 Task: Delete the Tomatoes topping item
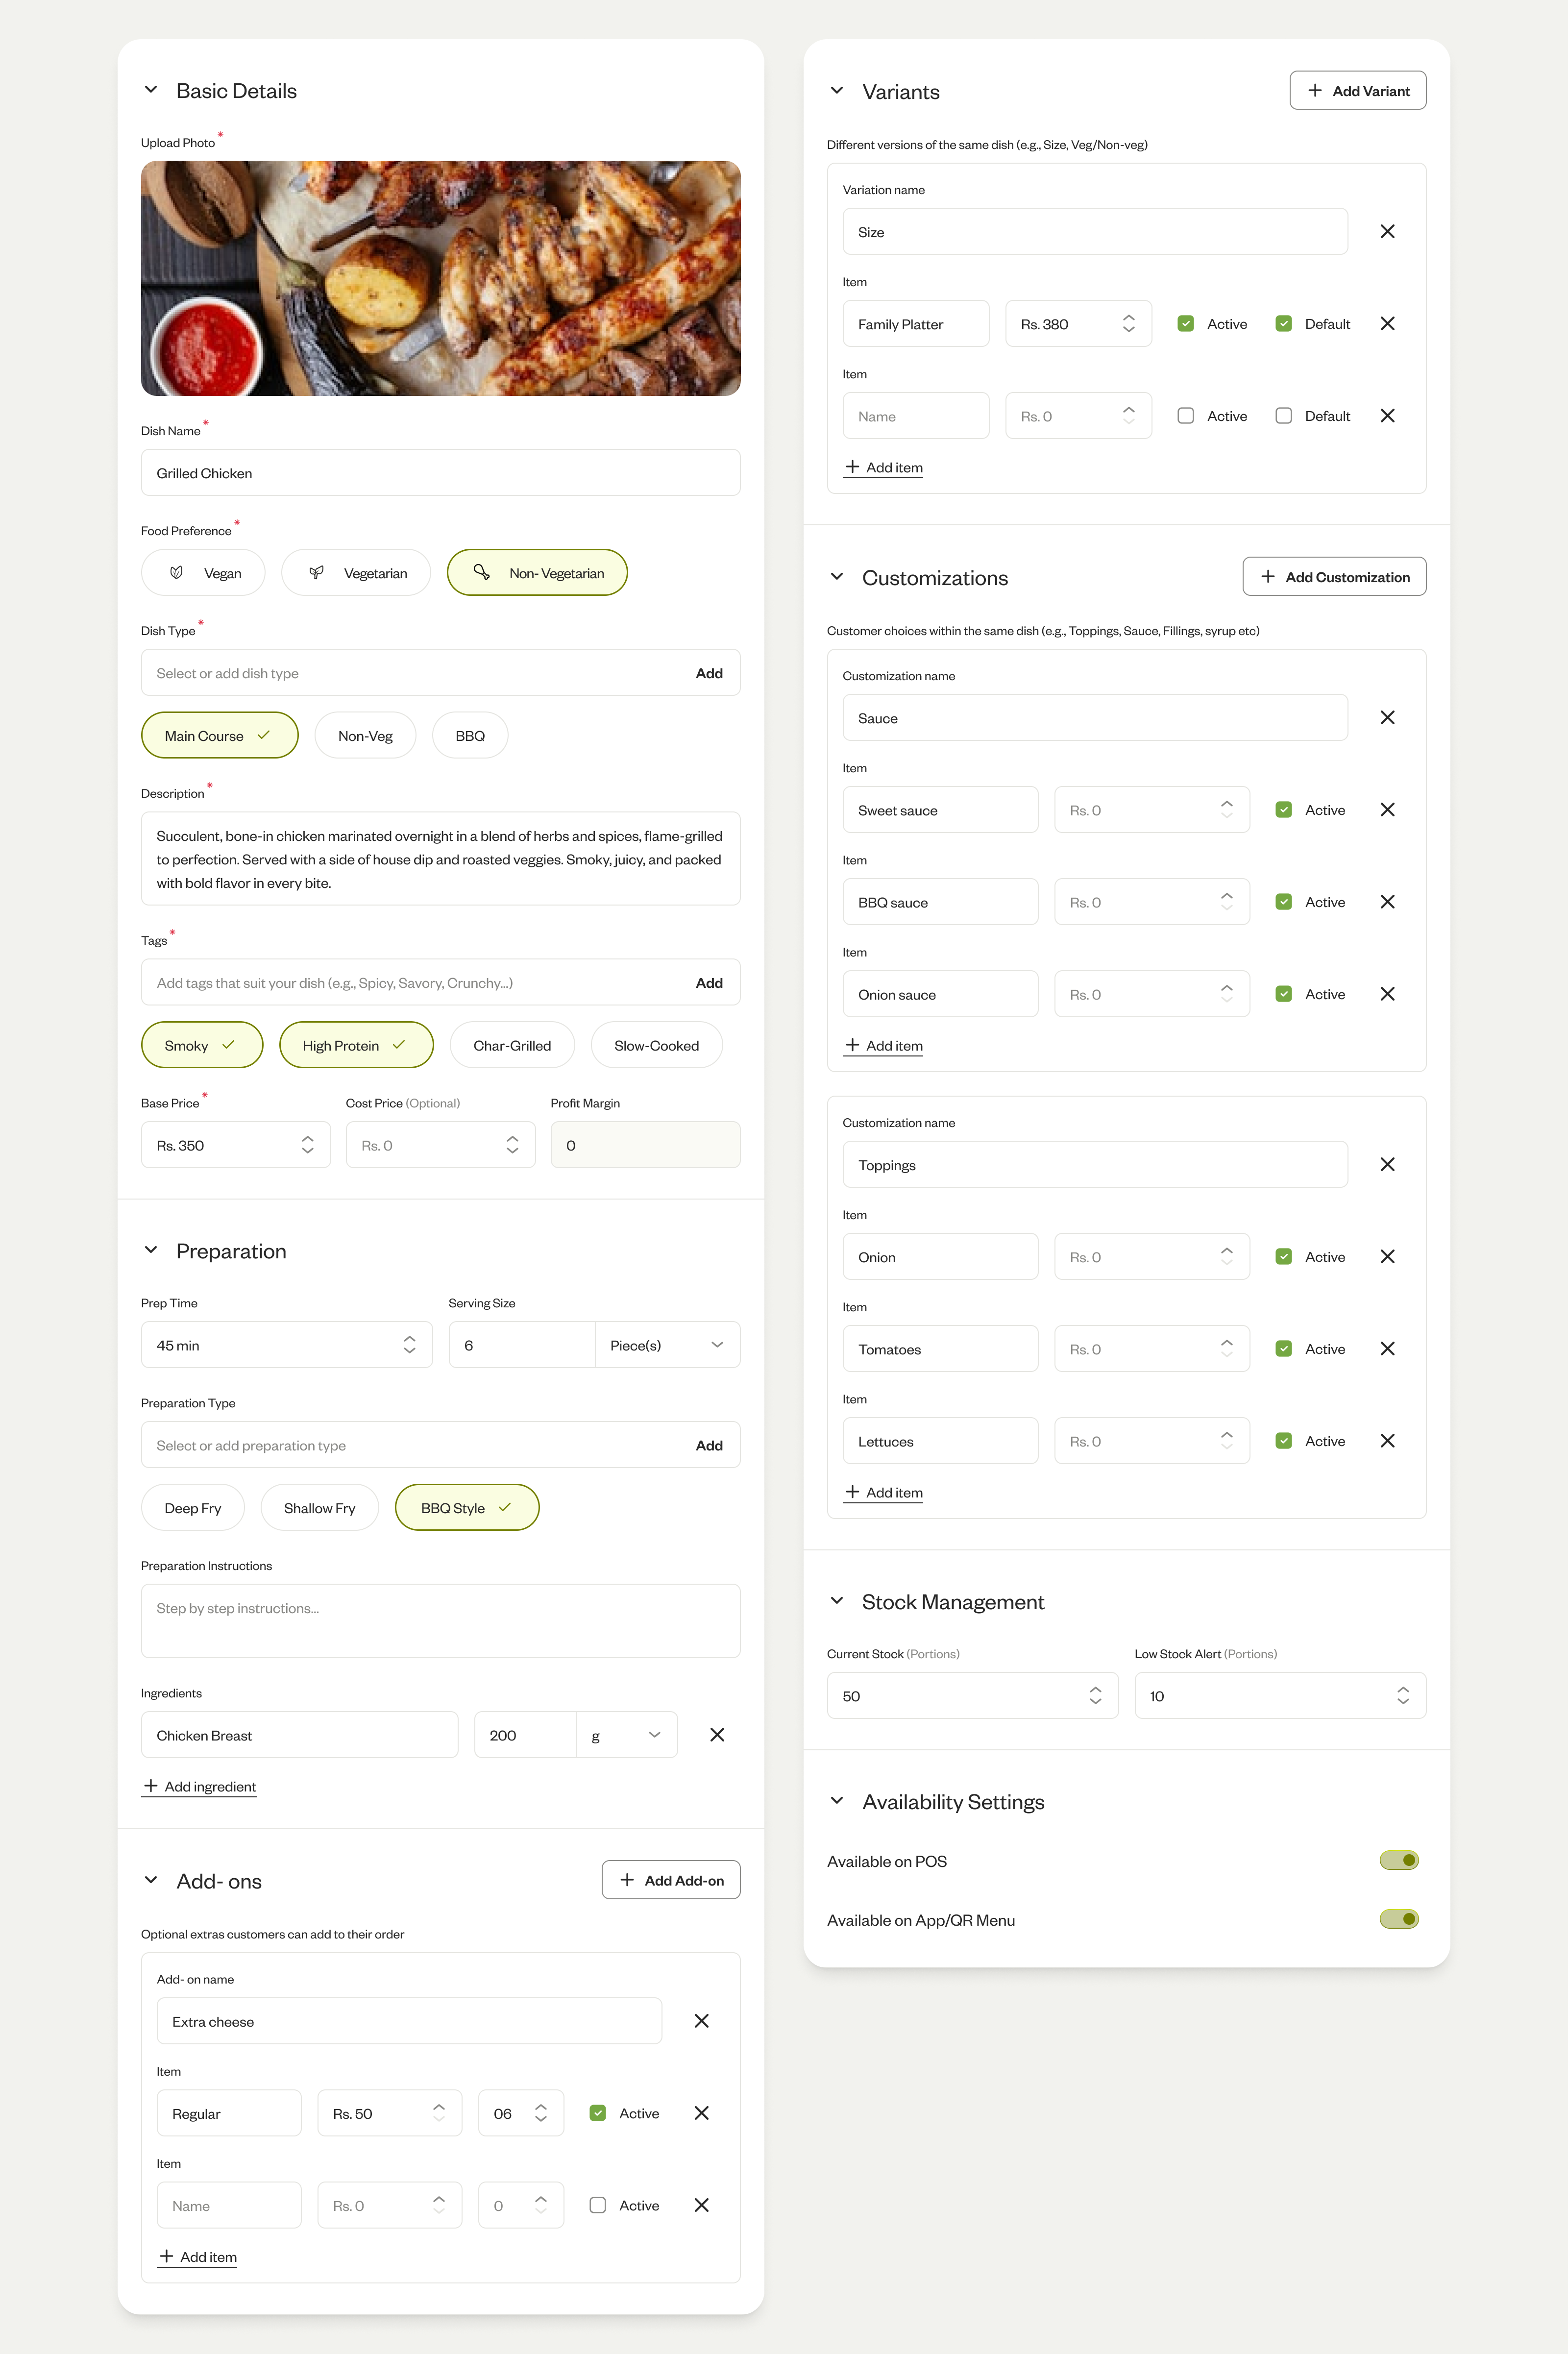pyautogui.click(x=1387, y=1349)
